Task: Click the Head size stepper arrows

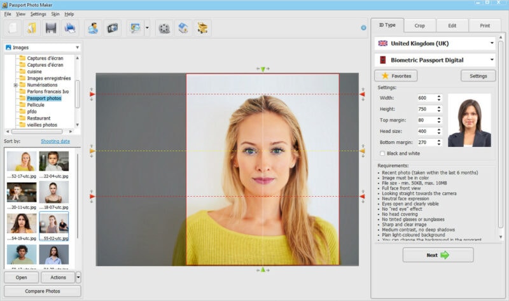Action: click(x=439, y=131)
